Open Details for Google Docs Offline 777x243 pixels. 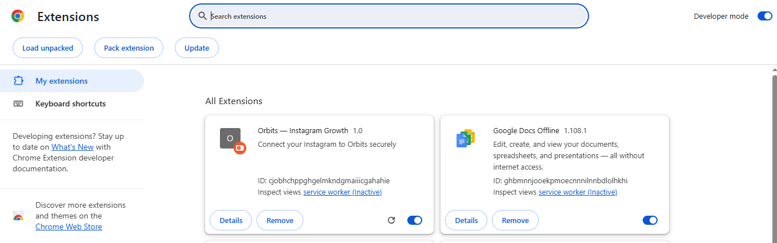(466, 220)
